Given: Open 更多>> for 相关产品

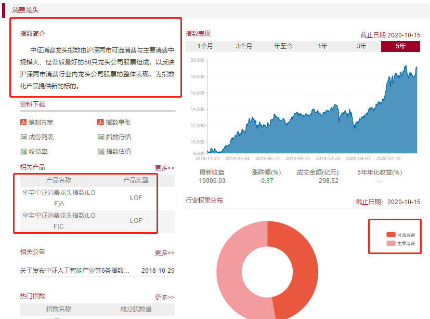Looking at the screenshot, I should (x=164, y=168).
